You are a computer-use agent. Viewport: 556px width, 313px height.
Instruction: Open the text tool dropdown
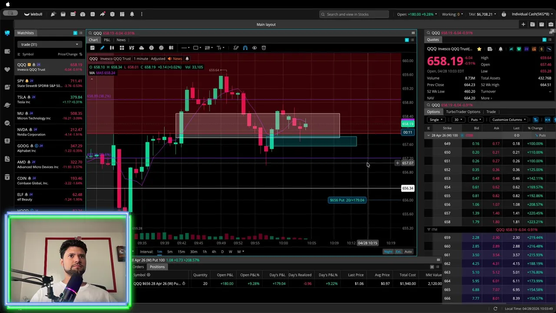coord(221,48)
